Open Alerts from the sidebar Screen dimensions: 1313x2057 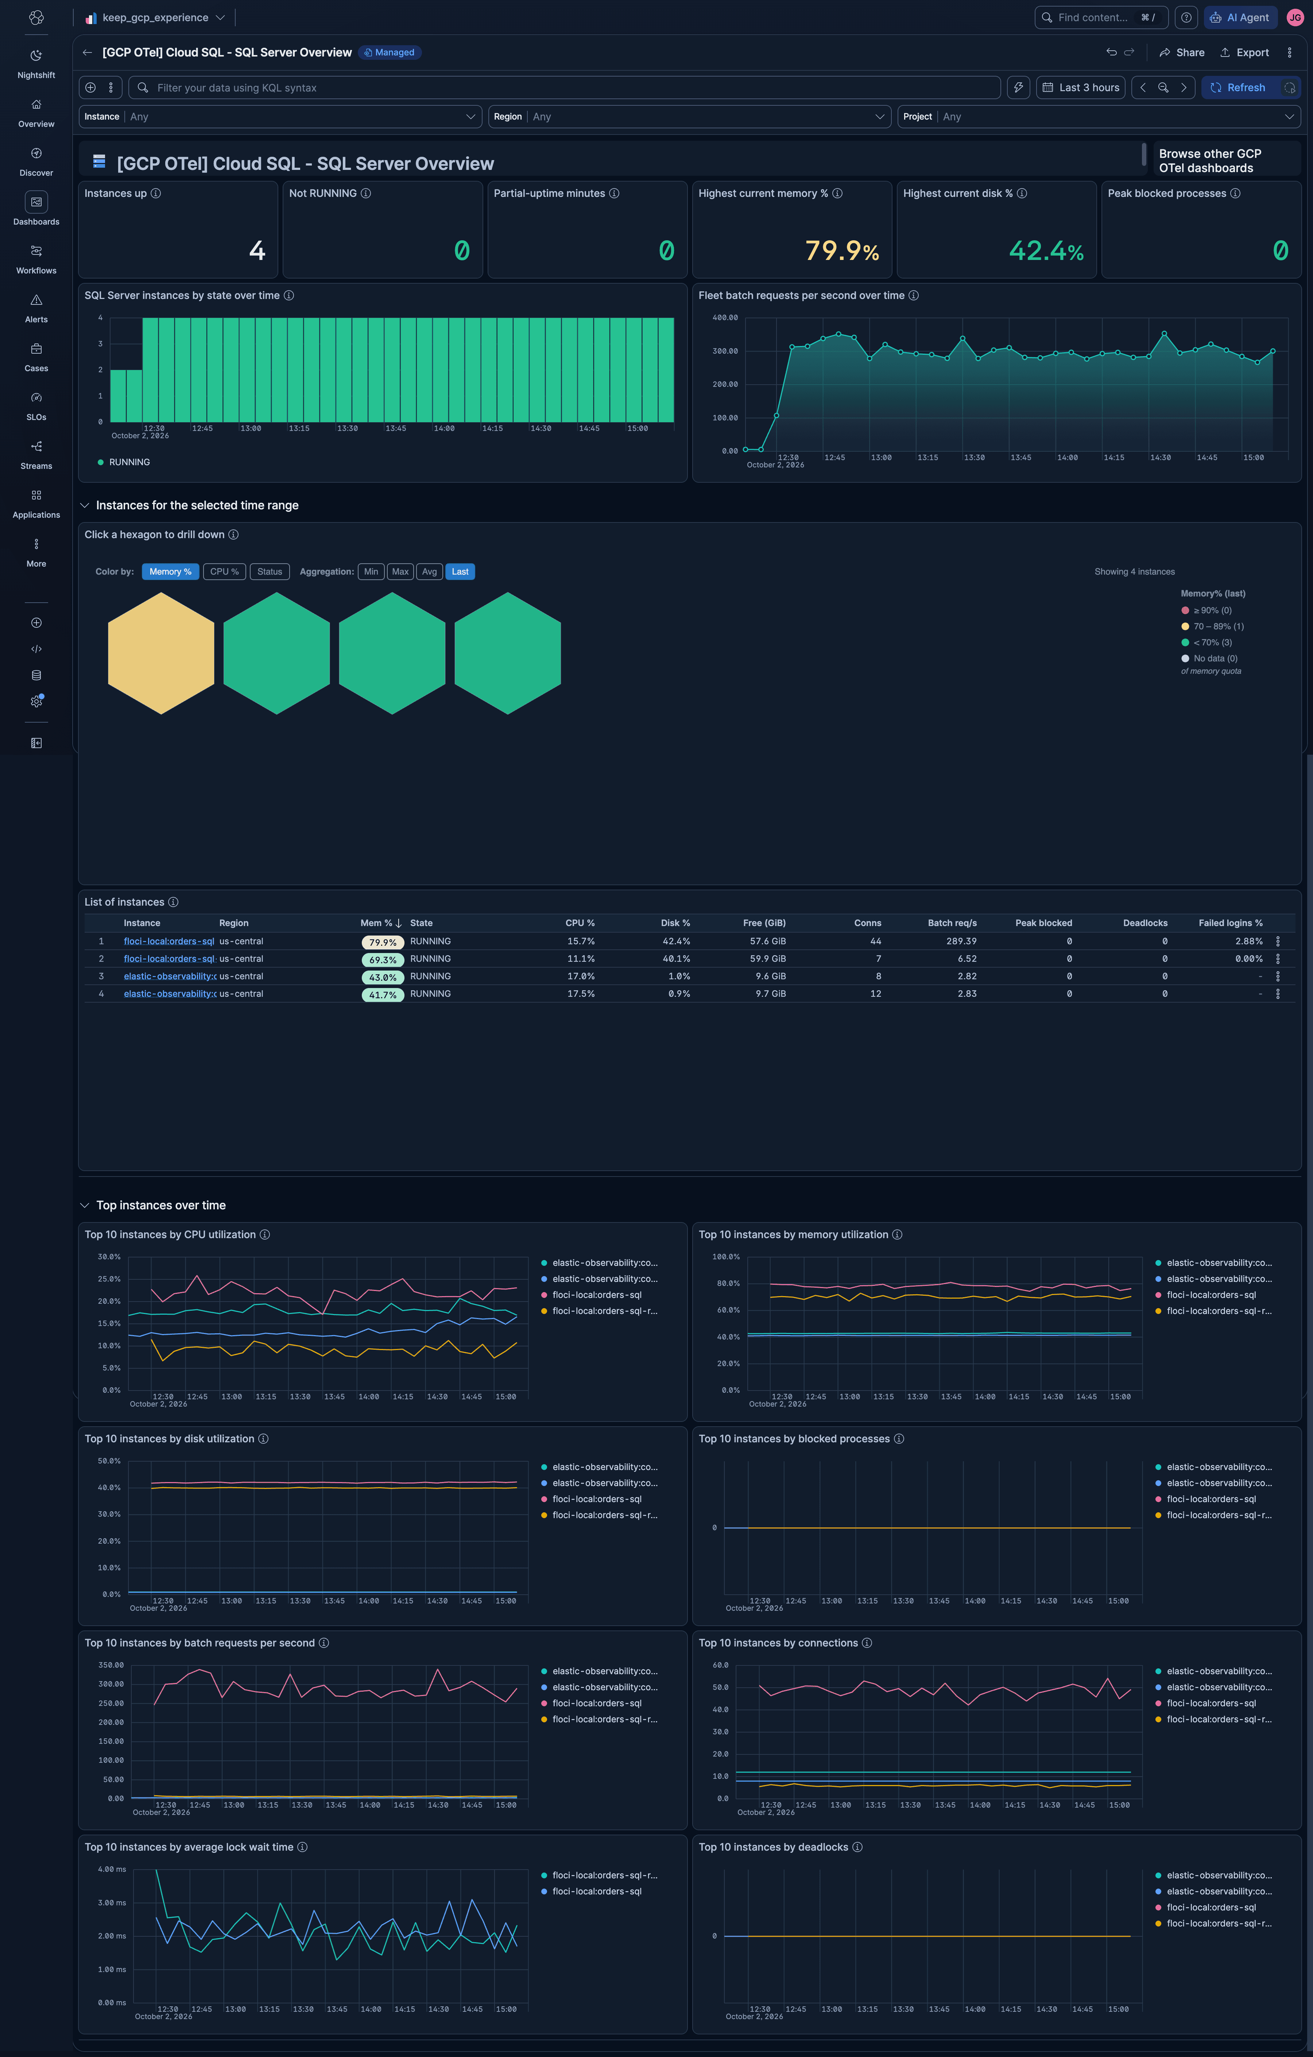click(36, 308)
